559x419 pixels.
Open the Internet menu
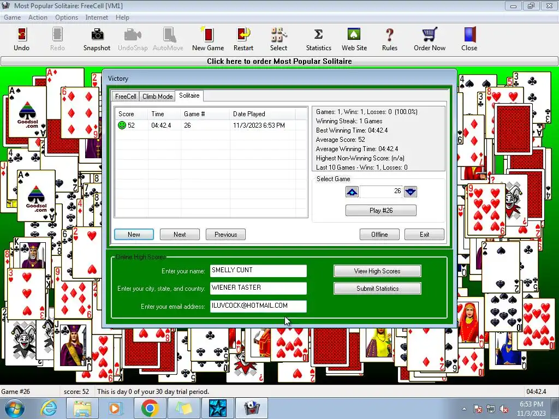pos(97,17)
